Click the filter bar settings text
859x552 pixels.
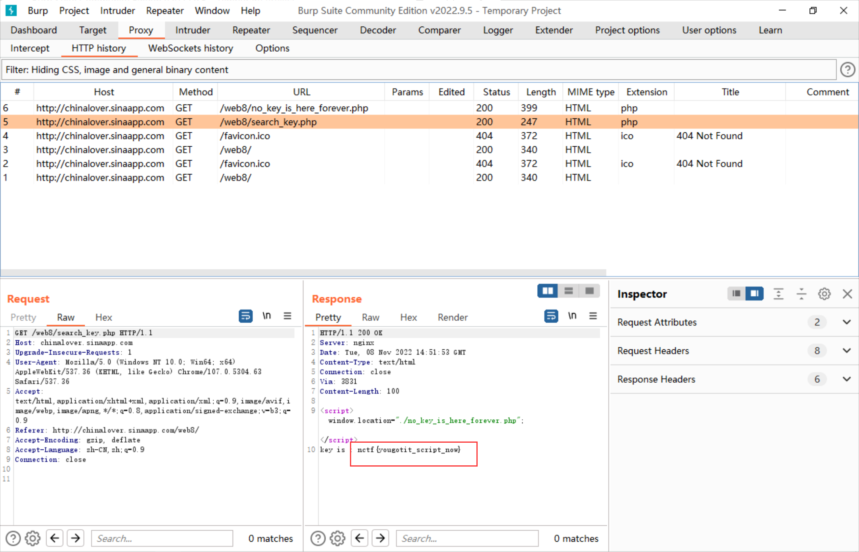coord(117,70)
